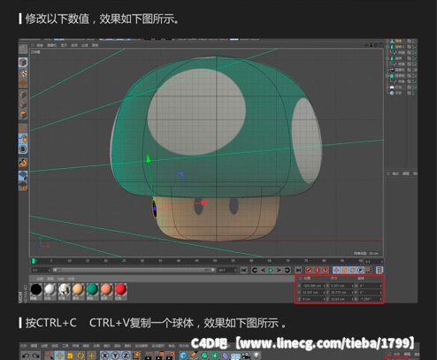The height and width of the screenshot is (360, 444).
Task: Select the black material ball
Action: click(x=36, y=289)
